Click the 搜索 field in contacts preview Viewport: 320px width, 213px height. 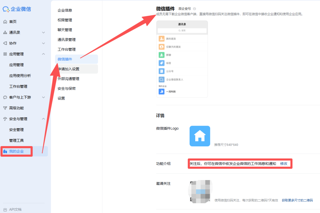click(x=182, y=31)
